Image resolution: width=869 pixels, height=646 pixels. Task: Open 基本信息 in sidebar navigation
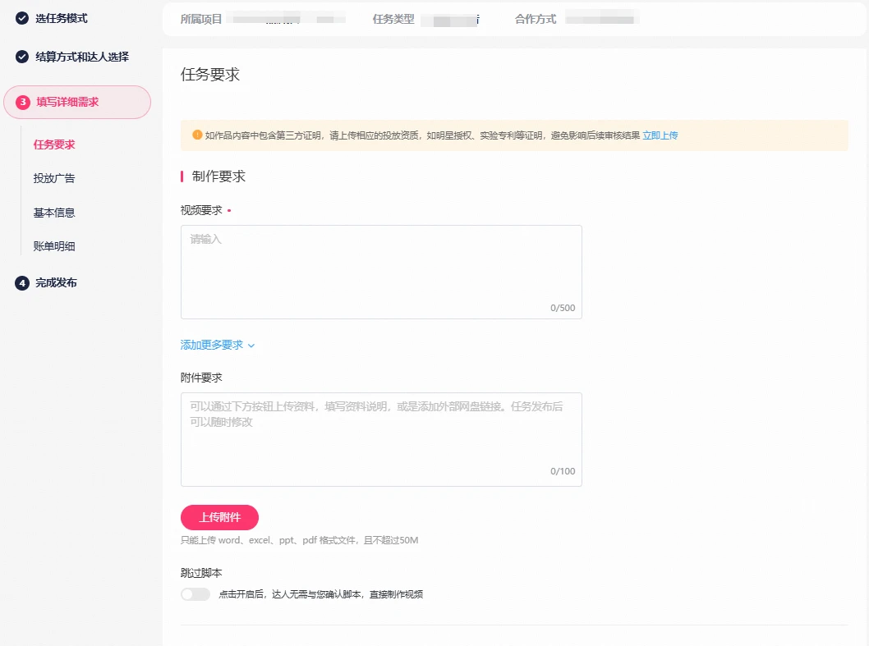(x=54, y=213)
